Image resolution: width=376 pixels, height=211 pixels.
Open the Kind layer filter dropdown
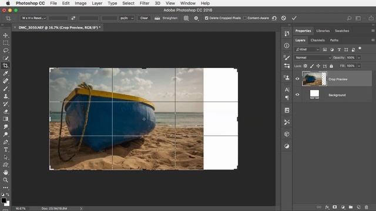tap(307, 49)
